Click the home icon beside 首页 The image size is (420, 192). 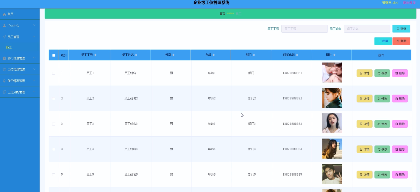tap(4, 14)
